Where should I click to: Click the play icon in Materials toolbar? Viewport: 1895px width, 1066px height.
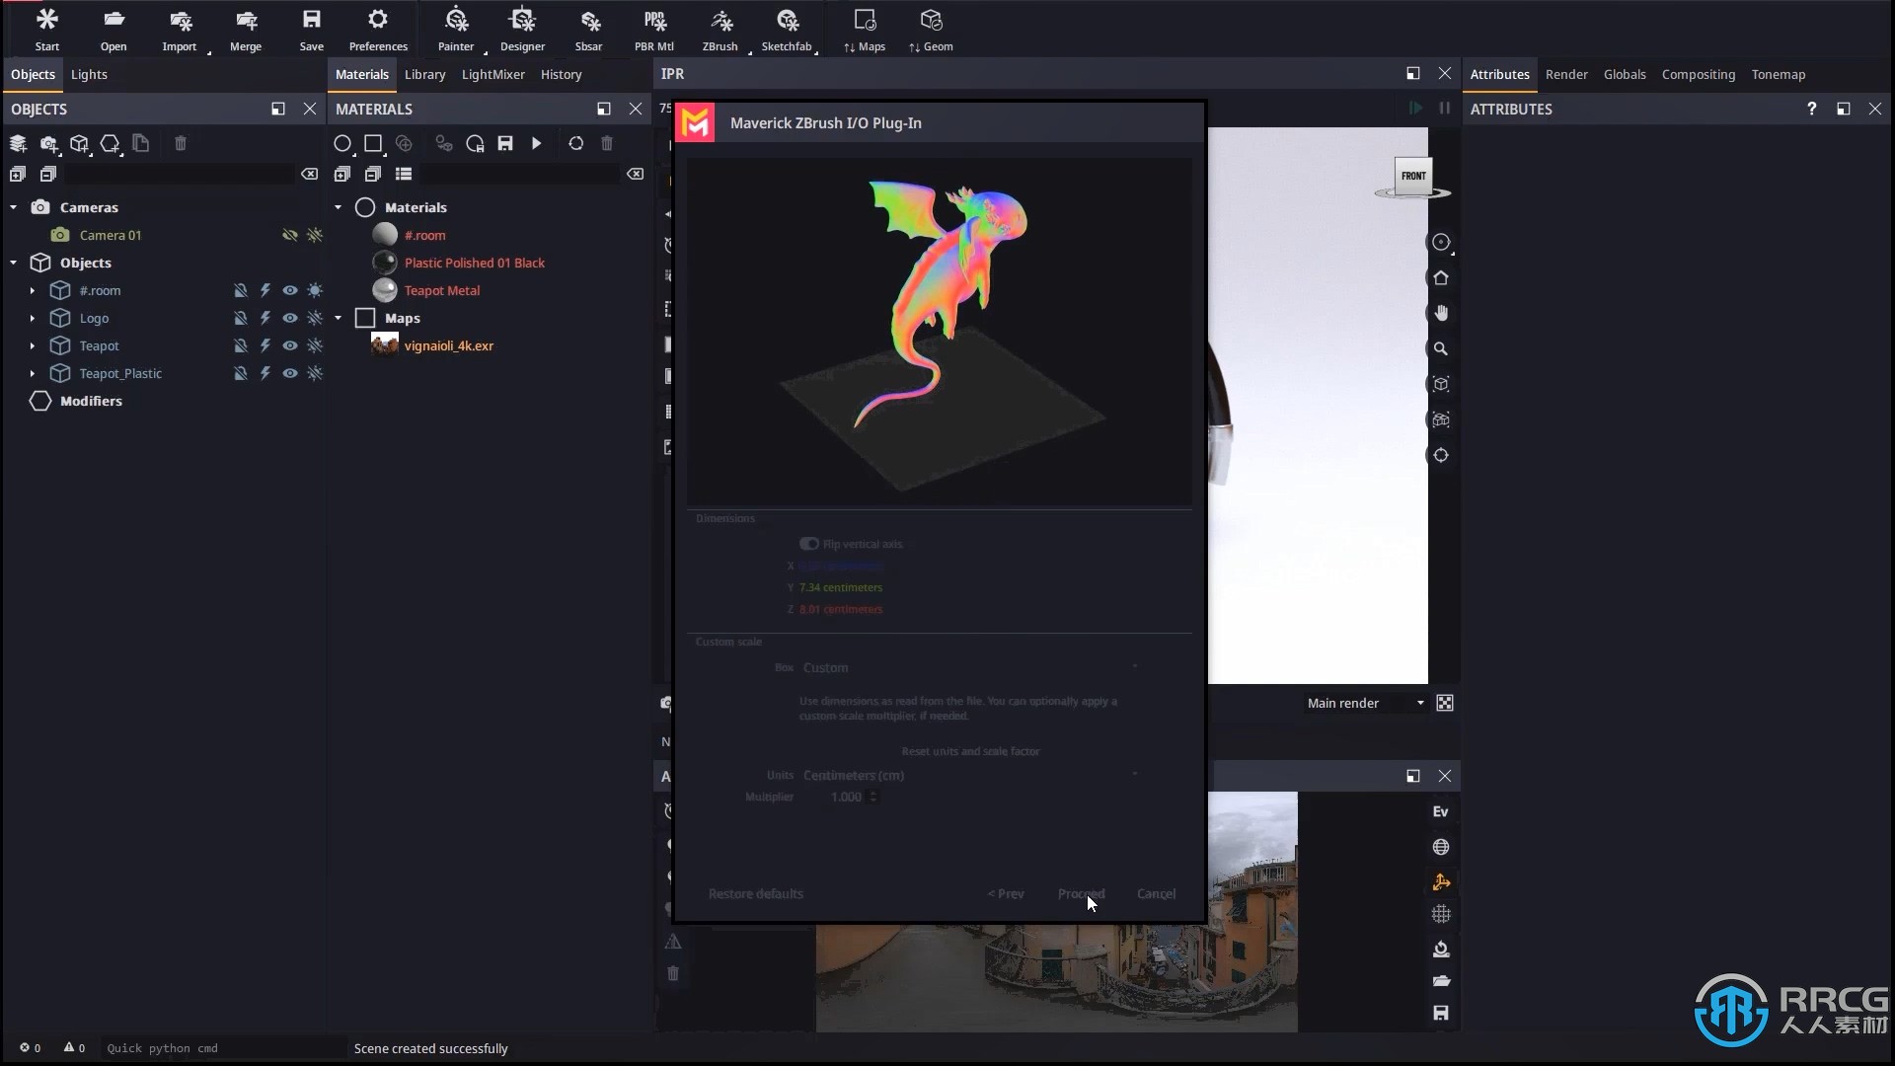pyautogui.click(x=537, y=144)
